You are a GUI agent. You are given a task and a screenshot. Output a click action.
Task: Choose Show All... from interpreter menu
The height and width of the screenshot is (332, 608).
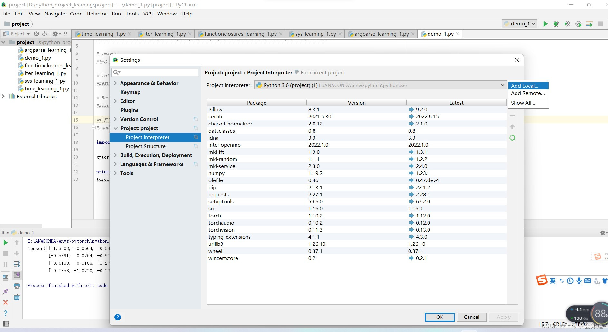coord(528,103)
